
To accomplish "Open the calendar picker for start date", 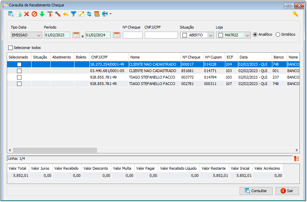I will coord(76,35).
